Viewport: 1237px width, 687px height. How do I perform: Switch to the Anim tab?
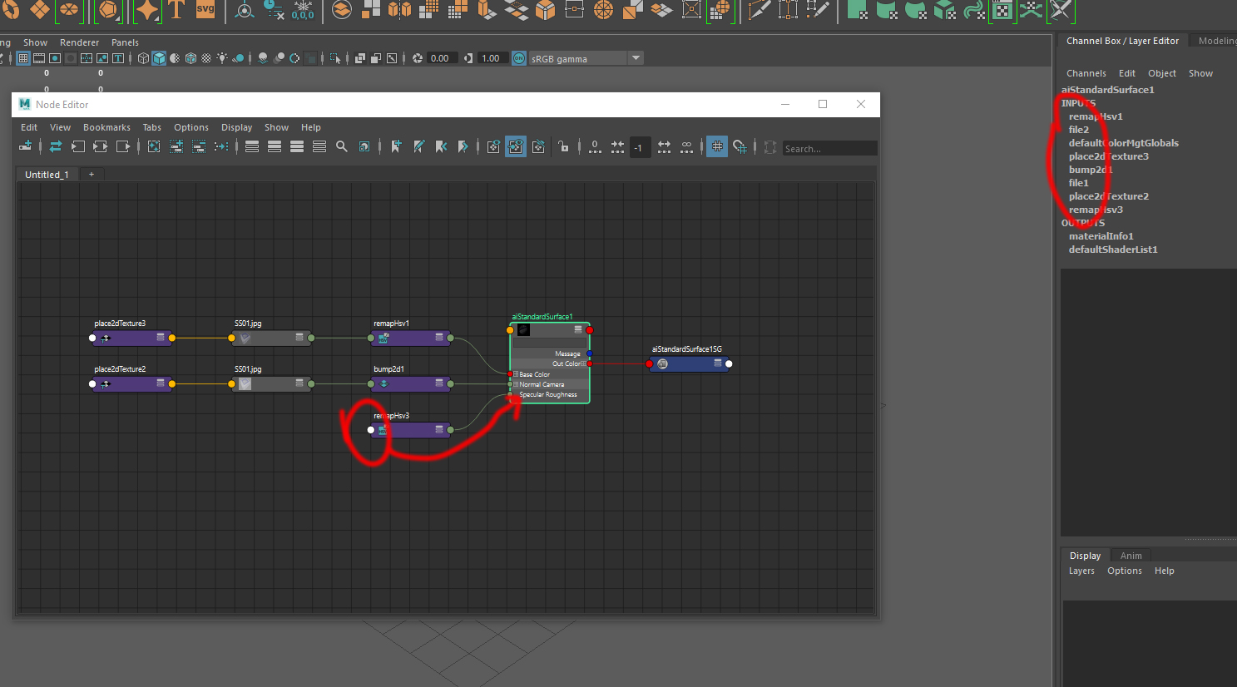tap(1131, 556)
